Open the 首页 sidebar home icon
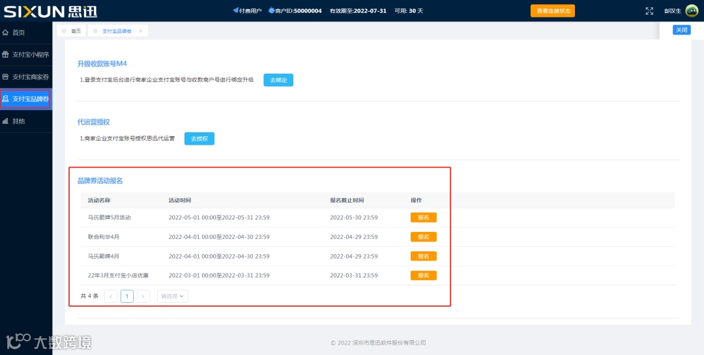 click(5, 33)
